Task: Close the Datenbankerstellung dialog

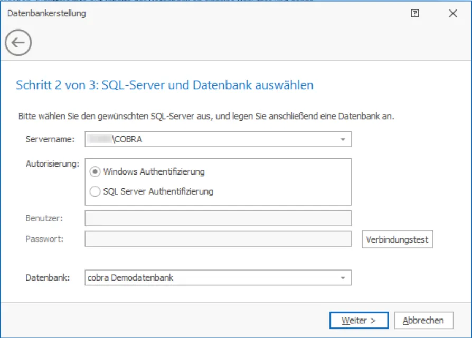Action: tap(453, 13)
